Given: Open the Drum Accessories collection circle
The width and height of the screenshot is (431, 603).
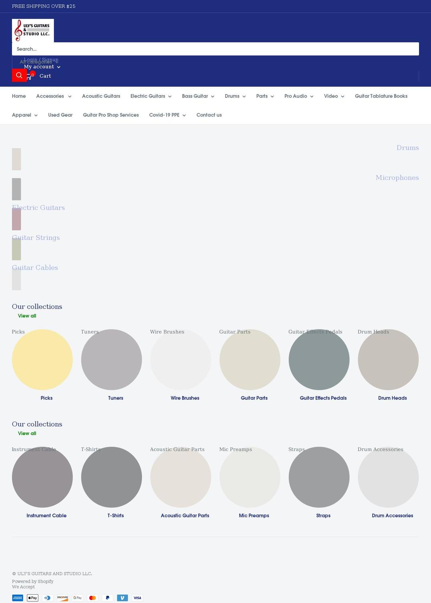Looking at the screenshot, I should point(388,477).
